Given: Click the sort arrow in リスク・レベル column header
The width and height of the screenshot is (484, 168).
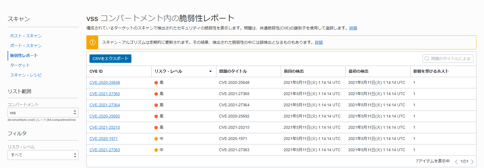Looking at the screenshot, I should pos(210,72).
